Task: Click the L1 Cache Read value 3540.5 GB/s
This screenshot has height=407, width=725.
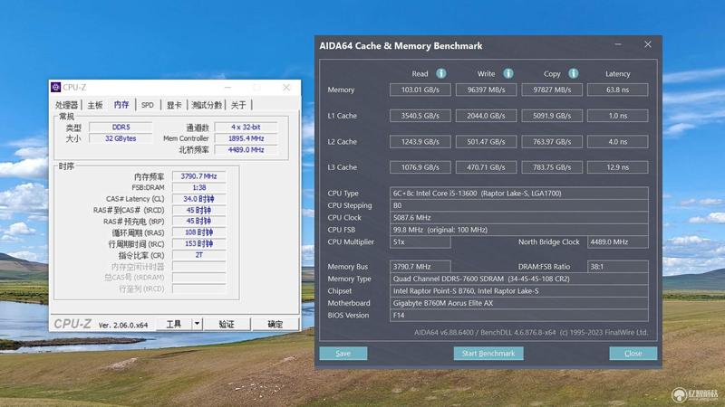Action: tap(420, 116)
